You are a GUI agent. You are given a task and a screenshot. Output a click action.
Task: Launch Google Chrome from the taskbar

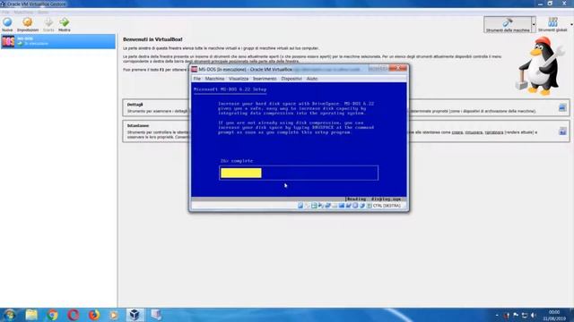(52, 315)
